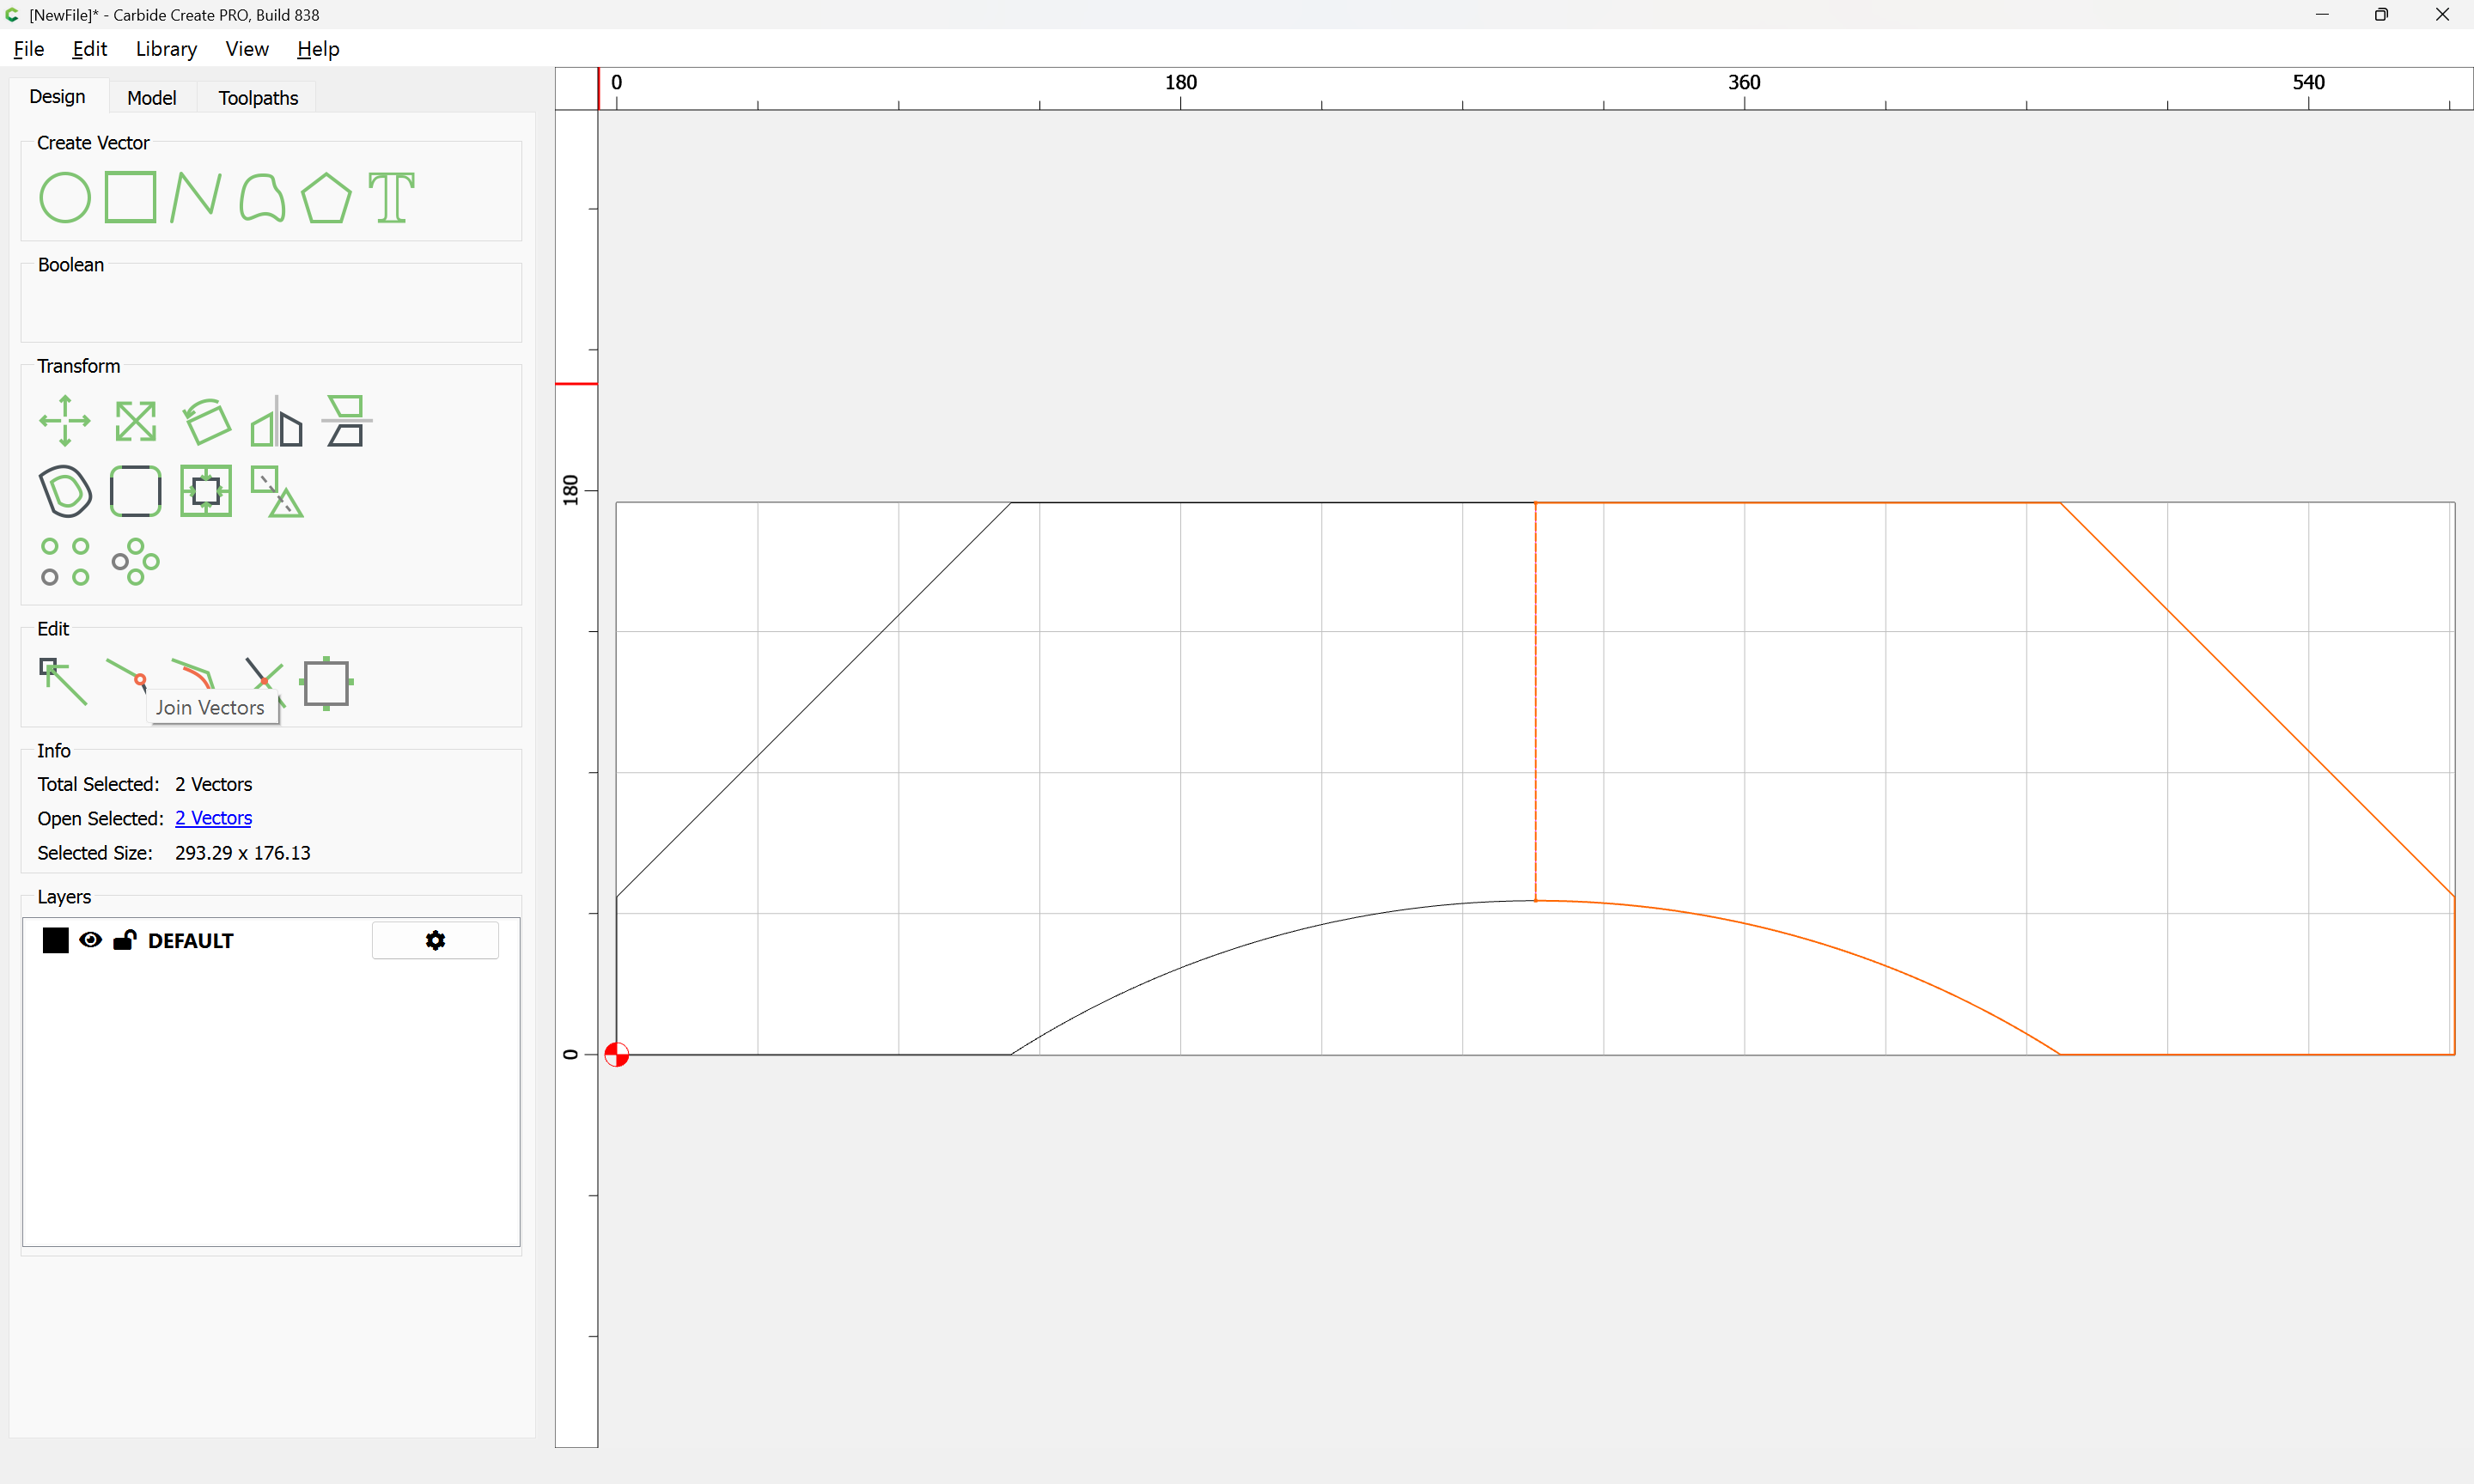
Task: Click the Node Edit tool
Action: (x=62, y=682)
